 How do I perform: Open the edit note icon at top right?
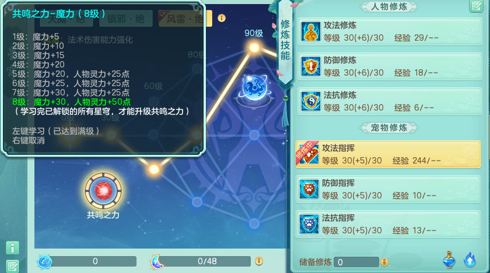(x=476, y=6)
